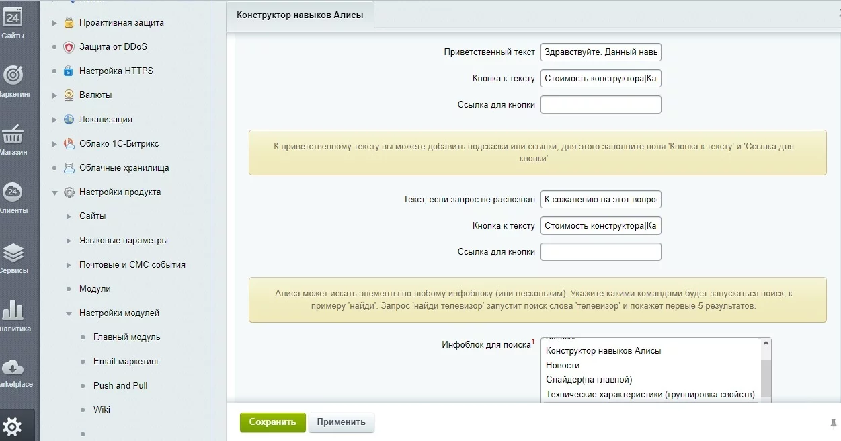Select the Конструктор навыков Алисы tab
The width and height of the screenshot is (841, 441).
[x=300, y=15]
